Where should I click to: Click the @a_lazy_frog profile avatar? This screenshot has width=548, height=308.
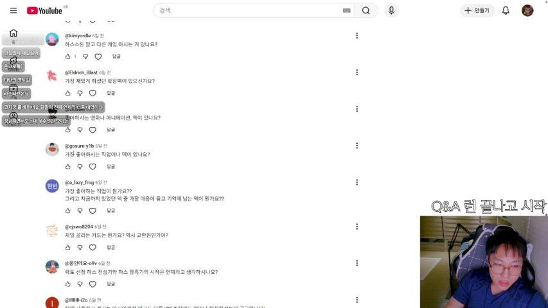[x=52, y=186]
